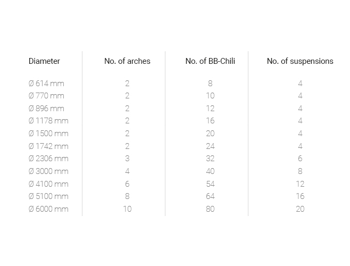This screenshot has width=350, height=266.
Task: Select the Ø 2306 mm diameter cell
Action: tap(48, 159)
